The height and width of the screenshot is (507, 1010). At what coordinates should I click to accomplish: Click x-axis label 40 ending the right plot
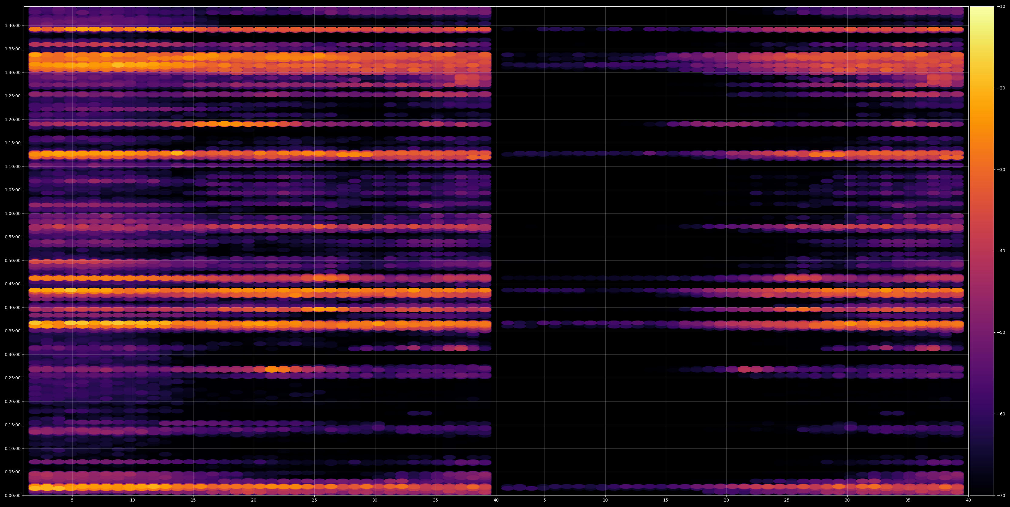tap(968, 500)
